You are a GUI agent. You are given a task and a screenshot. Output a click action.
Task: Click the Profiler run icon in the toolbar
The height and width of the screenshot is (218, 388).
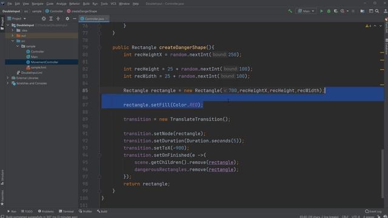[x=343, y=11]
